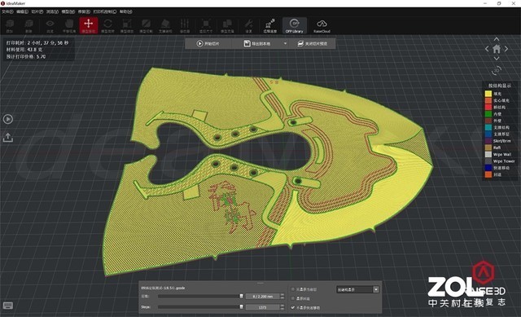This screenshot has width=521, height=317.
Task: Click the Steps value field showing 1373
Action: point(263,307)
